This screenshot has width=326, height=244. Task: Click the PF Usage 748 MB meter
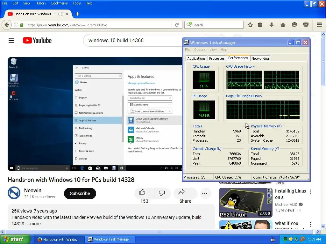pyautogui.click(x=204, y=110)
